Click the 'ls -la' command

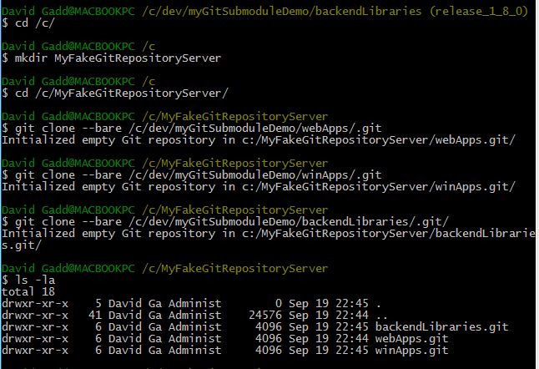(x=34, y=280)
